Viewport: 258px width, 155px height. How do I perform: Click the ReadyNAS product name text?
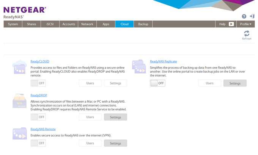14,17
